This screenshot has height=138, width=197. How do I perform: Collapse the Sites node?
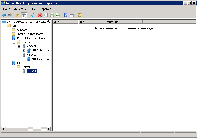4,26
